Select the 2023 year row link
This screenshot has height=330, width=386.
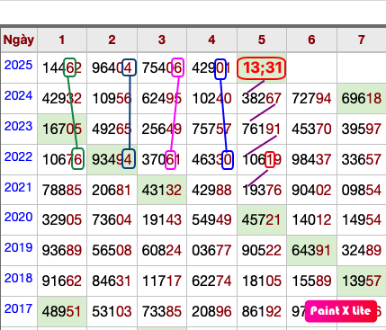coord(18,126)
